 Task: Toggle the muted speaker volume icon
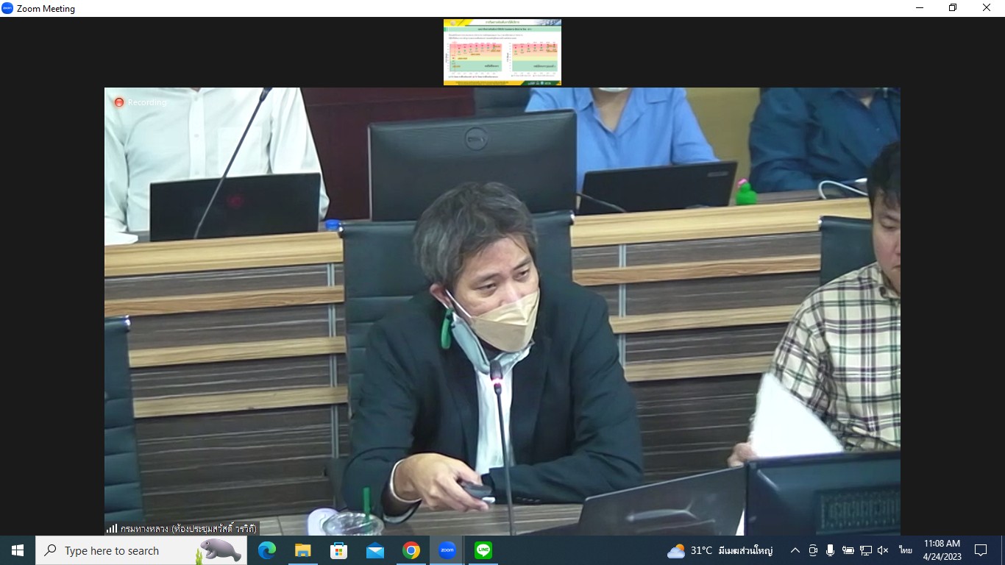(883, 550)
